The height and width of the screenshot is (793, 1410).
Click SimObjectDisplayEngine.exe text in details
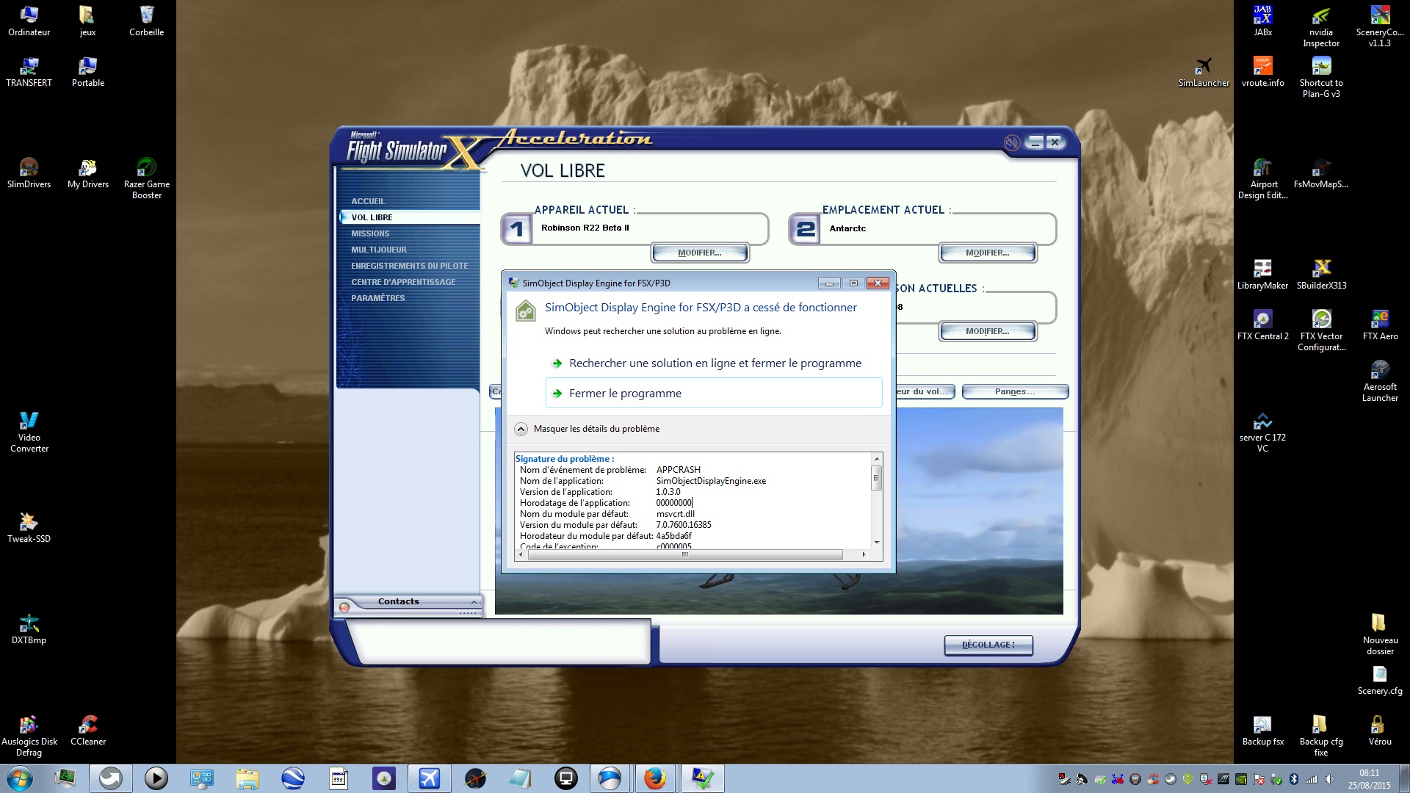point(711,481)
